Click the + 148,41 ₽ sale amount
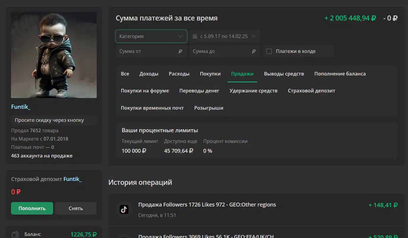This screenshot has width=408, height=238. [x=383, y=205]
